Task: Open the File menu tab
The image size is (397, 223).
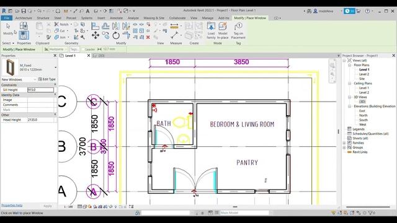Action: pyautogui.click(x=7, y=18)
